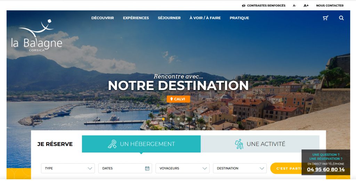The height and width of the screenshot is (181, 356).
Task: Click the key icon for hébergement
Action: pyautogui.click(x=112, y=144)
